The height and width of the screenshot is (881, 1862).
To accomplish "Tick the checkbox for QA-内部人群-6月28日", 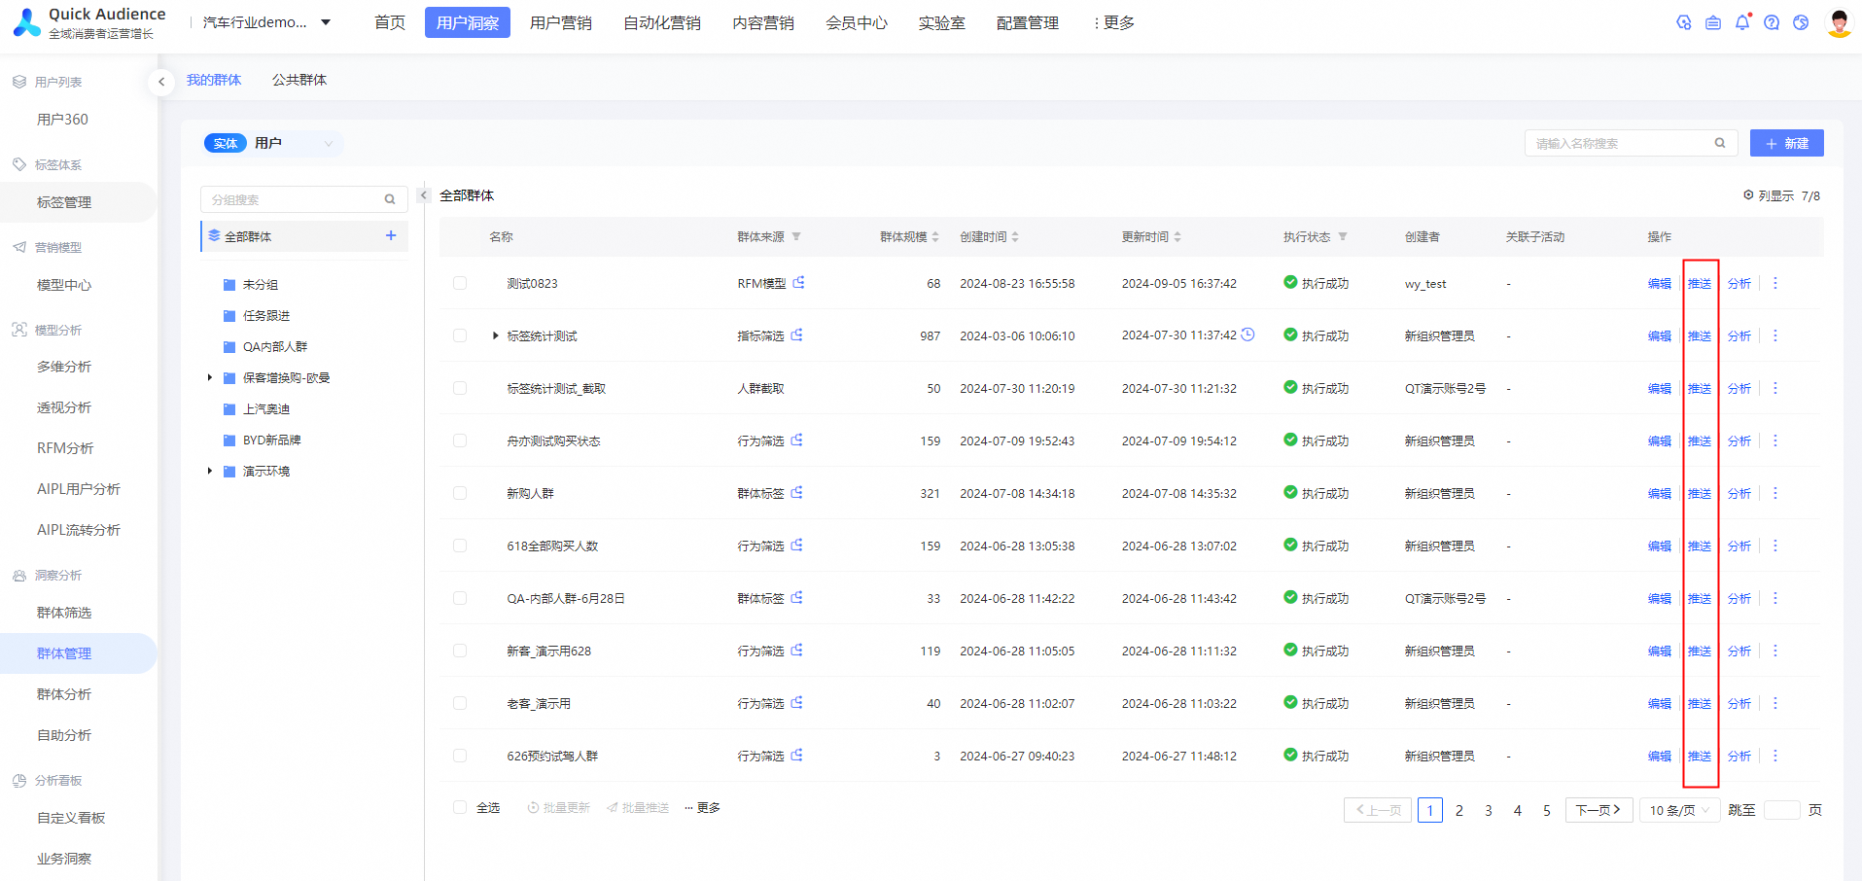I will [x=460, y=598].
